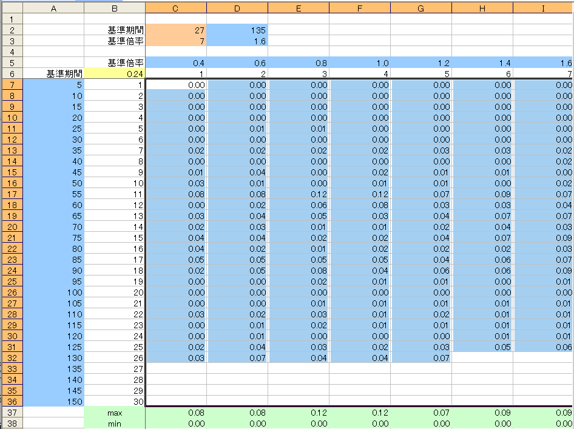
Task: Select the min label cell
Action: tap(115, 424)
